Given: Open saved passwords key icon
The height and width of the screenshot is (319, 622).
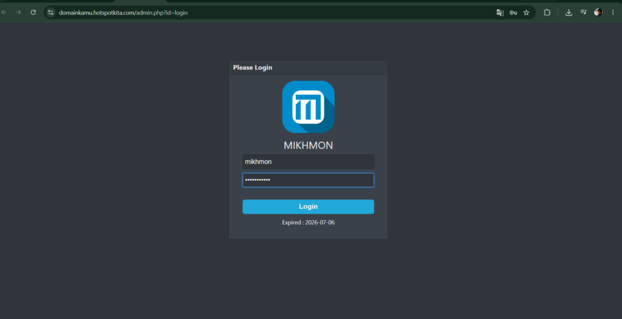Looking at the screenshot, I should pyautogui.click(x=513, y=13).
